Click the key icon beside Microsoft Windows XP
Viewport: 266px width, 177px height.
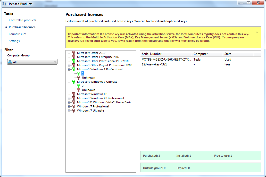pyautogui.click(x=74, y=94)
